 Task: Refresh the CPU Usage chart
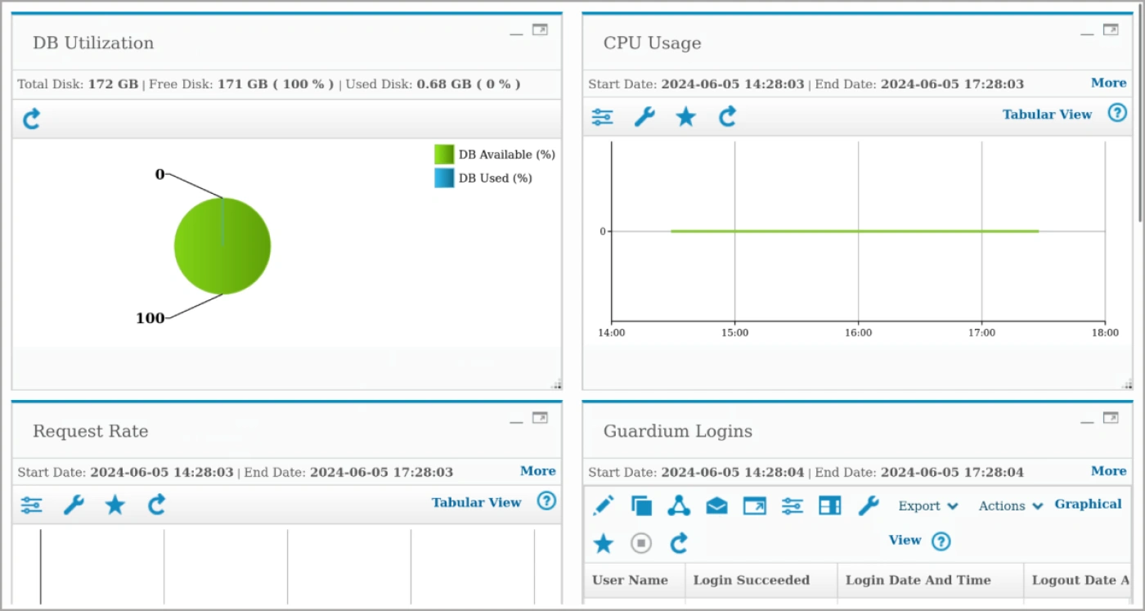pos(727,117)
